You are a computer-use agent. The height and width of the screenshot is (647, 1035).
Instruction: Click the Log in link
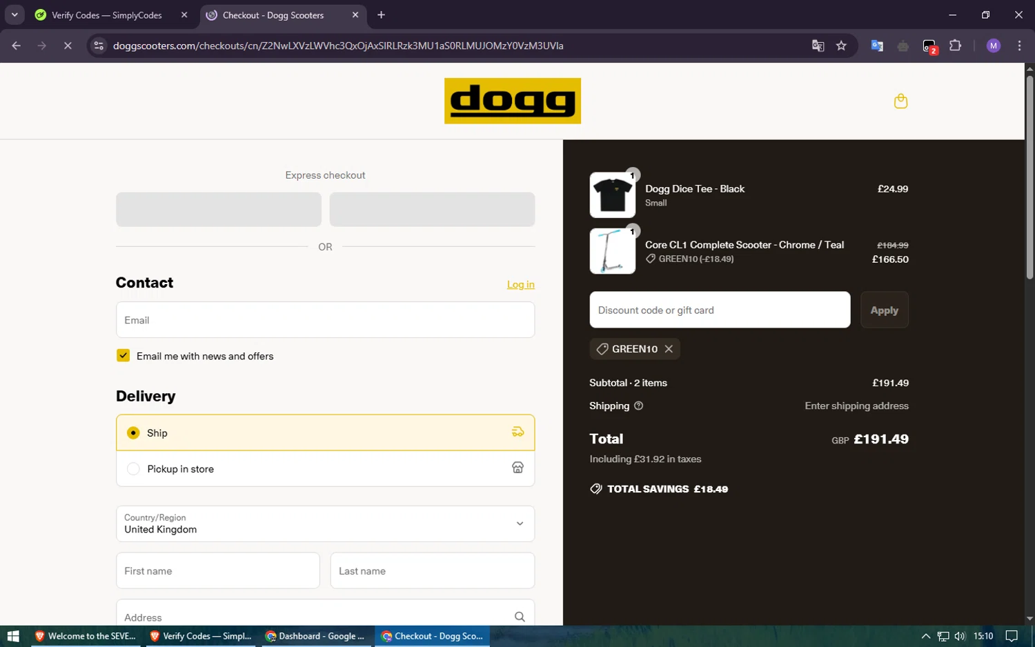pyautogui.click(x=521, y=284)
